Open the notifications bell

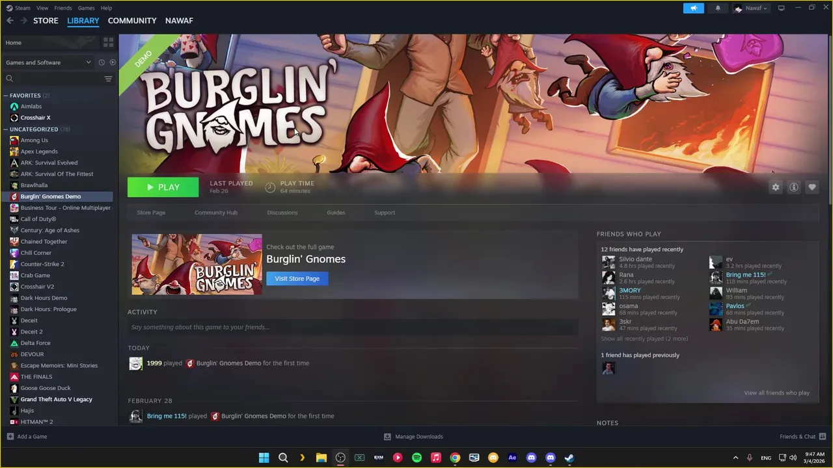point(718,8)
